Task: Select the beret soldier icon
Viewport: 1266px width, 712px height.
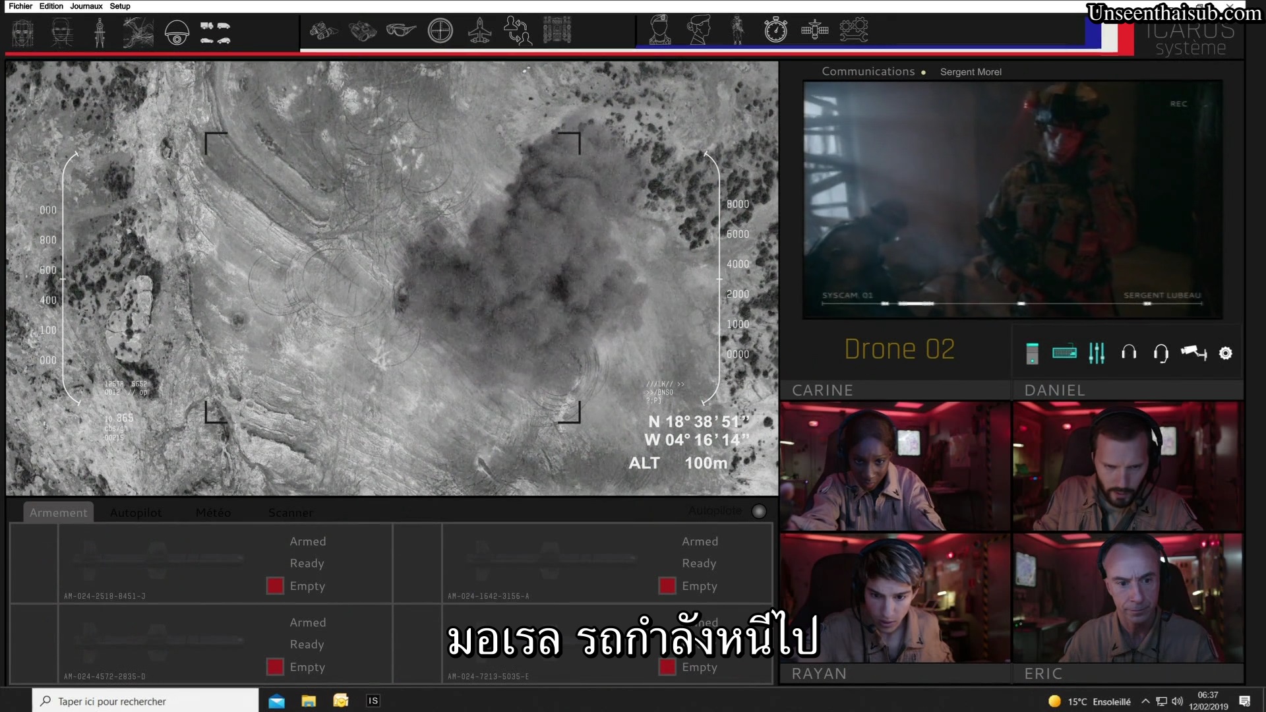Action: pyautogui.click(x=660, y=30)
